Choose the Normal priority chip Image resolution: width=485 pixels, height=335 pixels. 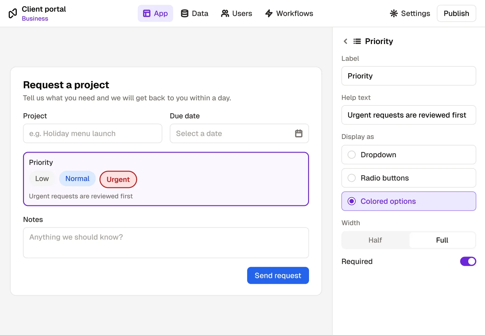pyautogui.click(x=77, y=179)
